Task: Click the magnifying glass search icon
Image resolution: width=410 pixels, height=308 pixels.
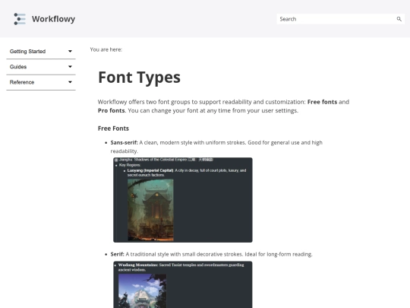Action: [399, 19]
